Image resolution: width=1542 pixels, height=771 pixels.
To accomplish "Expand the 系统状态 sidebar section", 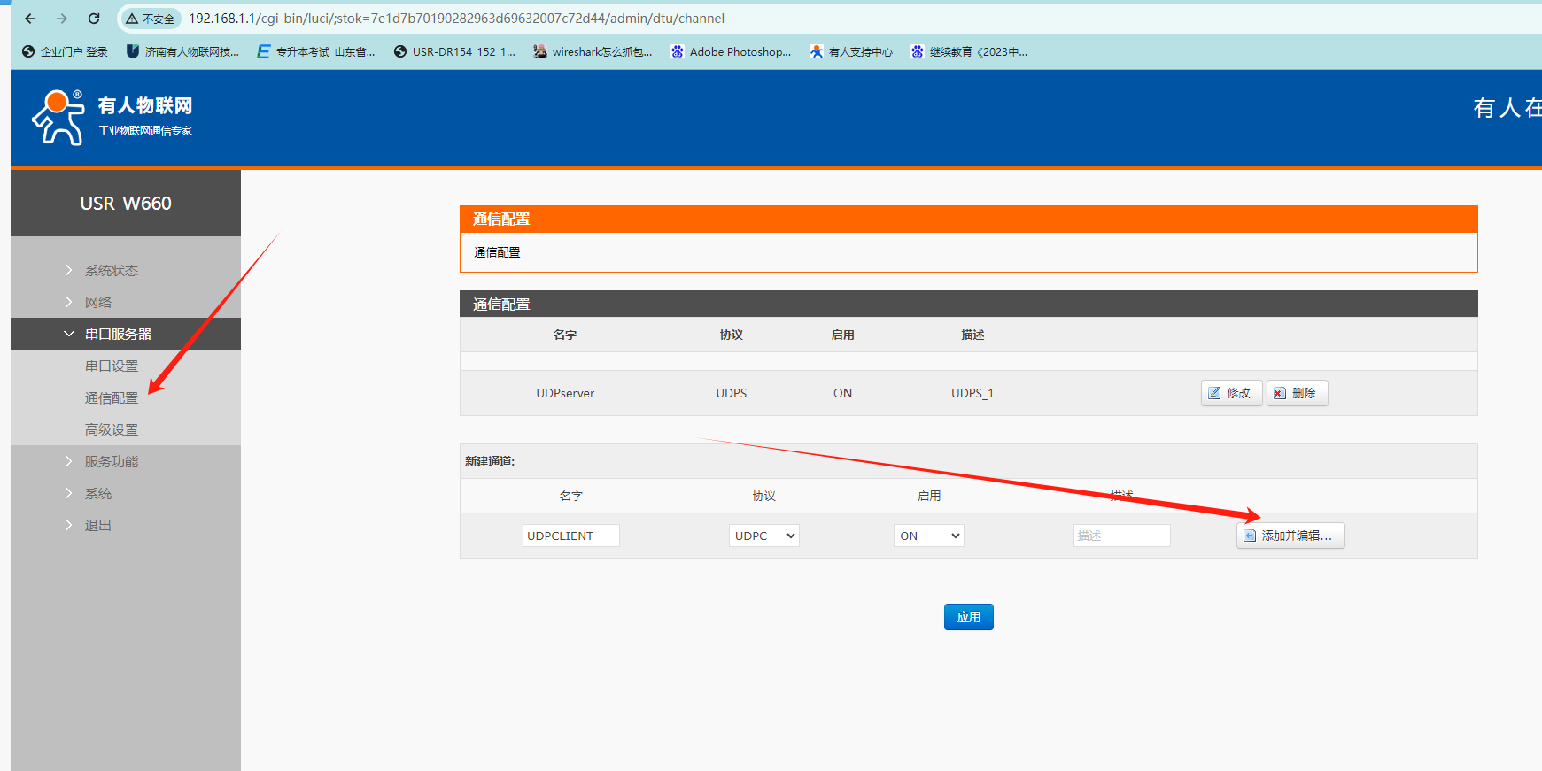I will (112, 271).
